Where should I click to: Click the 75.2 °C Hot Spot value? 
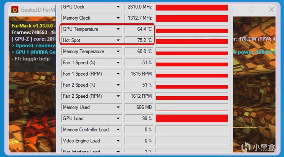pos(139,40)
